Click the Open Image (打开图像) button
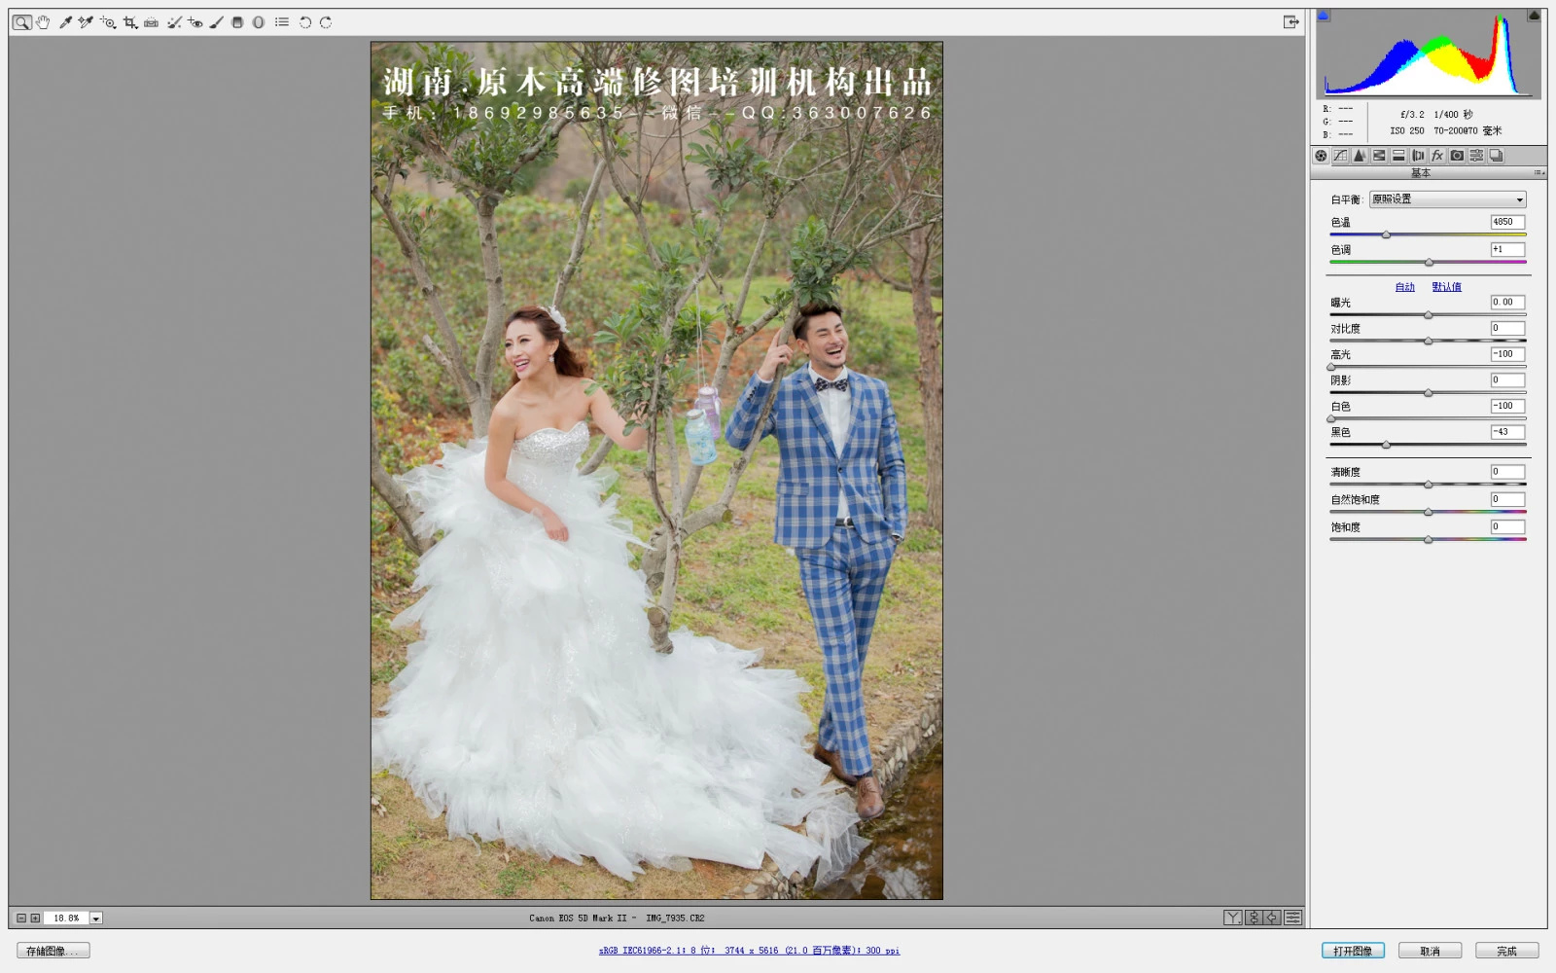Image resolution: width=1556 pixels, height=973 pixels. [x=1353, y=951]
